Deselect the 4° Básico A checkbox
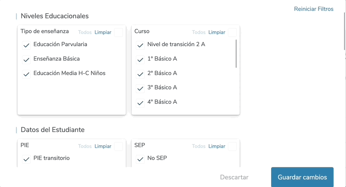Screen dimensions: 346x187 click(x=140, y=103)
